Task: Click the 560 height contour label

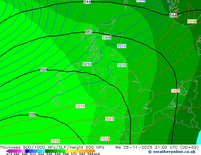Action: (43, 70)
